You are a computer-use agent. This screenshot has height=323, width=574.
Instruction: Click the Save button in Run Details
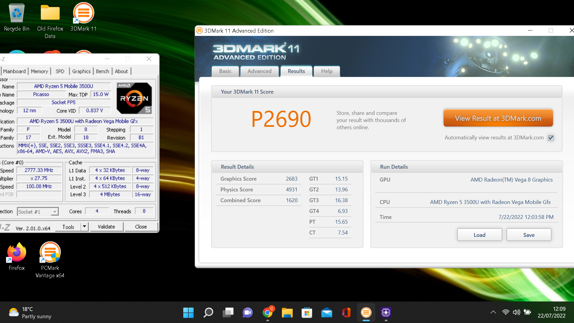[529, 235]
